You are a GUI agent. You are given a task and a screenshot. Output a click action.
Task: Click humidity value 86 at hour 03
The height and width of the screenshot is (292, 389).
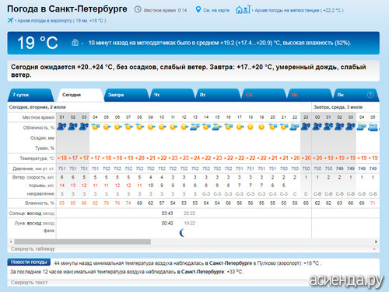tap(84, 203)
